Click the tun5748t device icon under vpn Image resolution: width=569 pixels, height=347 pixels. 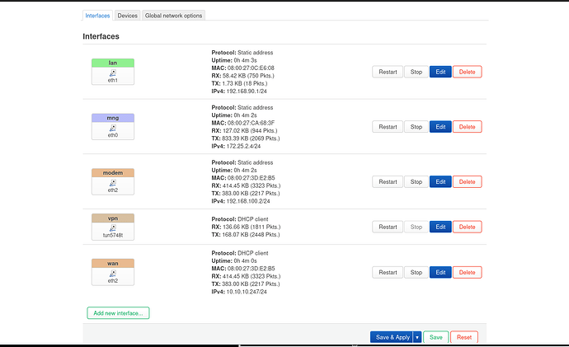coord(113,228)
